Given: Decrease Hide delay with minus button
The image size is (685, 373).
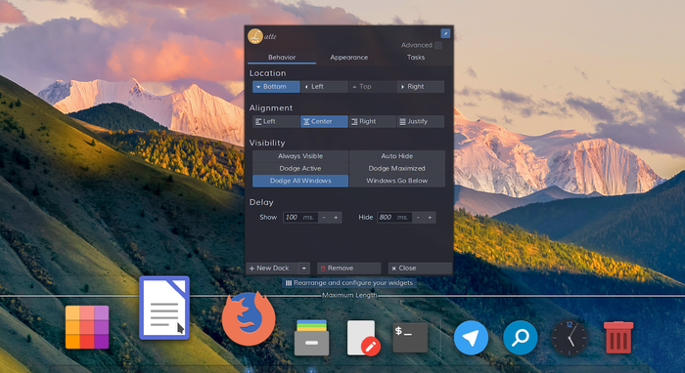Looking at the screenshot, I should 418,218.
